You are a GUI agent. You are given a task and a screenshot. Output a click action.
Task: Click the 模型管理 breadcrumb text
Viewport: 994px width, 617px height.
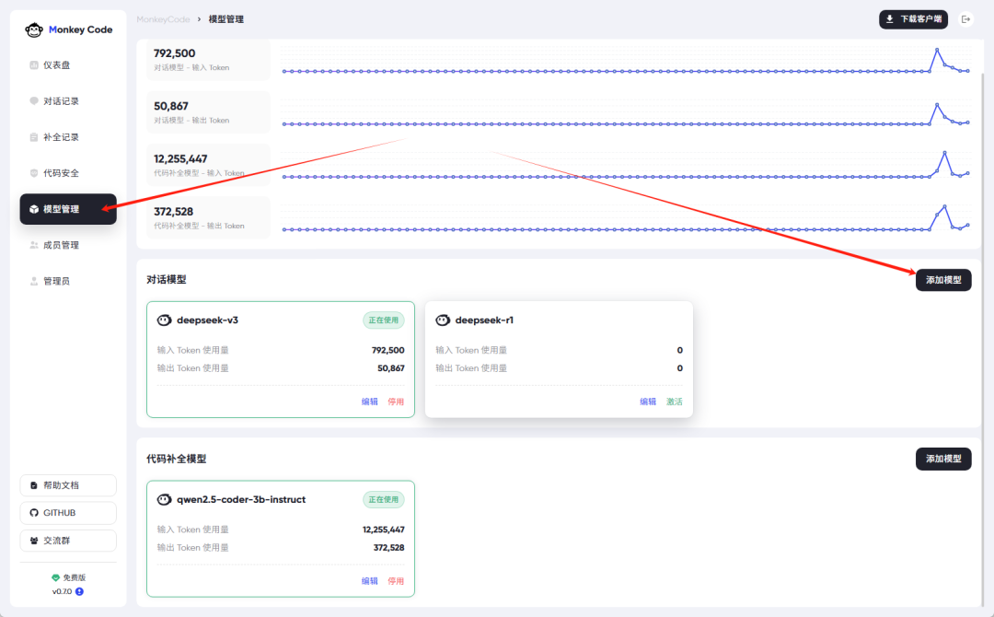pos(226,19)
